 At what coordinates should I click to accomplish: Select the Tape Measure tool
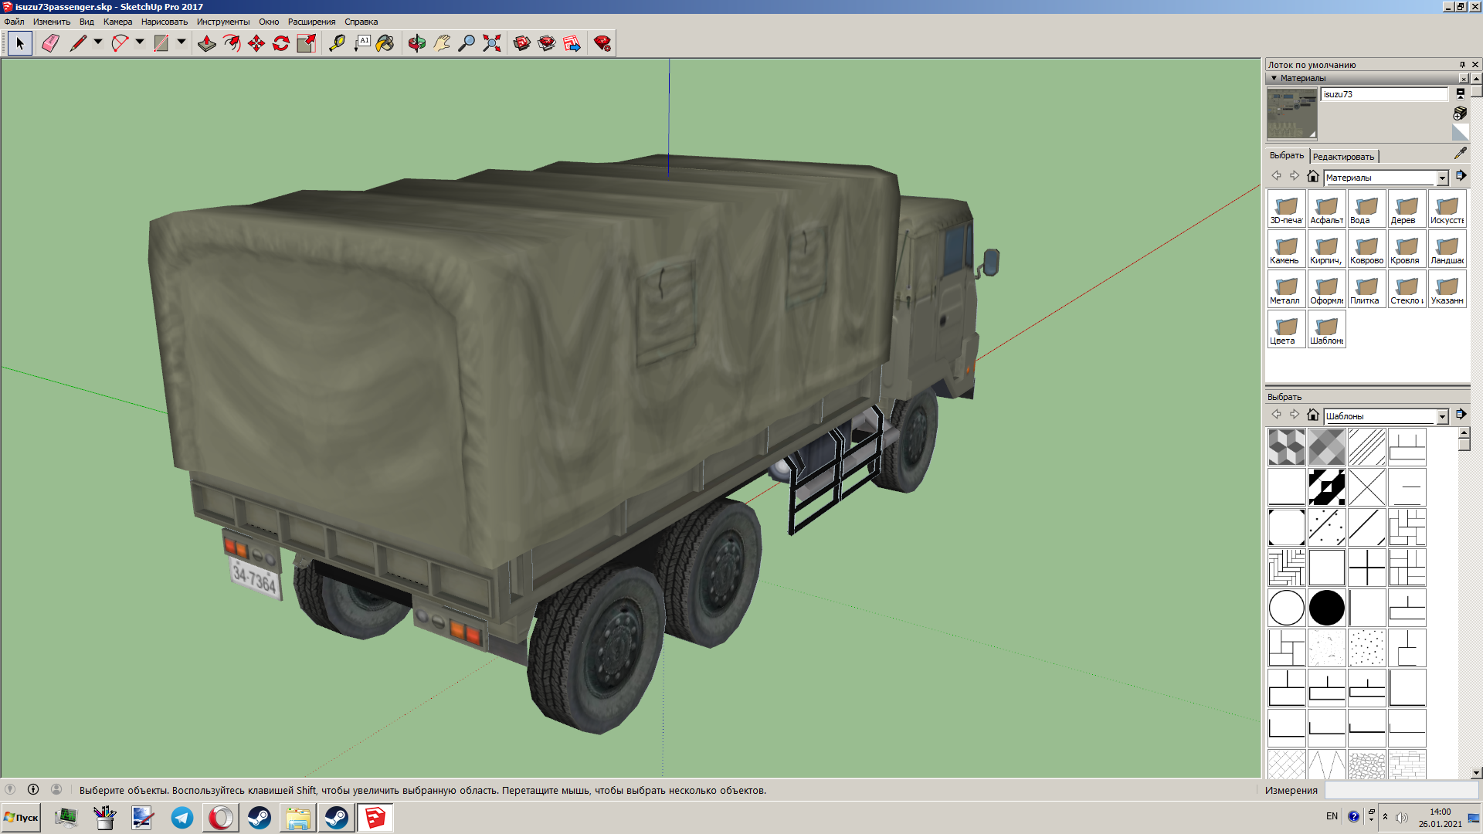point(337,43)
